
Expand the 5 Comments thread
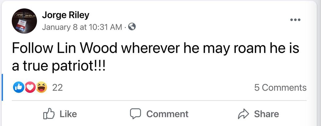[x=280, y=88]
